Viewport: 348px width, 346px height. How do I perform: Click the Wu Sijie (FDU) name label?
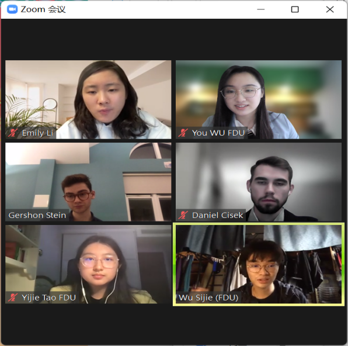pos(208,297)
